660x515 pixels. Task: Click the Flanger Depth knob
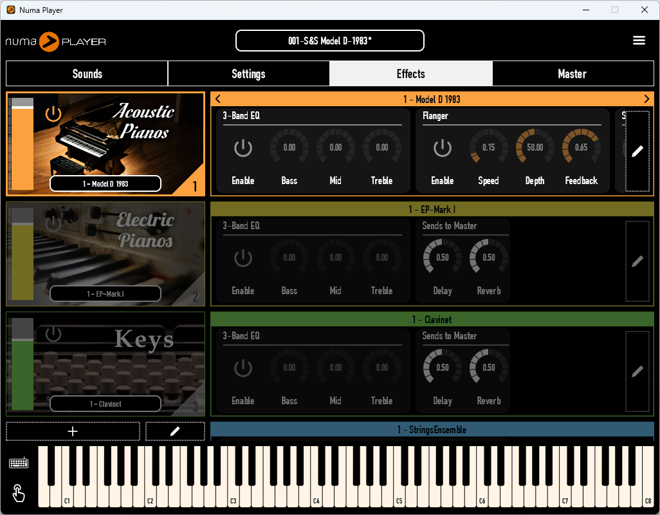tap(535, 147)
